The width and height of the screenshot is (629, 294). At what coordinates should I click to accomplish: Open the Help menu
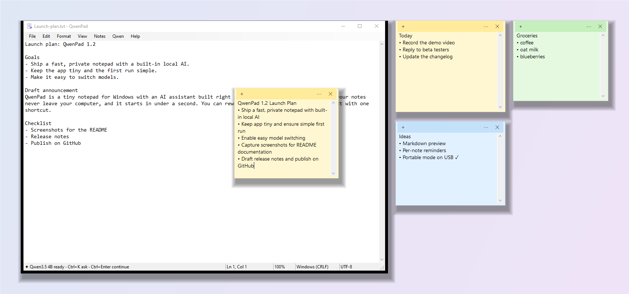(135, 36)
